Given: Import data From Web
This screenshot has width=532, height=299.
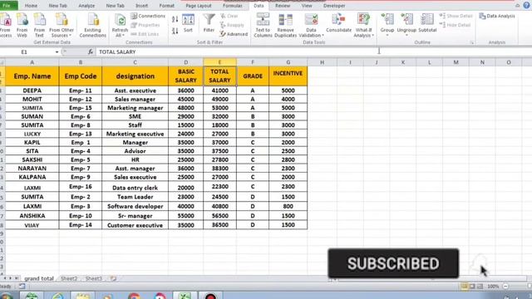Looking at the screenshot, I should 22,26.
